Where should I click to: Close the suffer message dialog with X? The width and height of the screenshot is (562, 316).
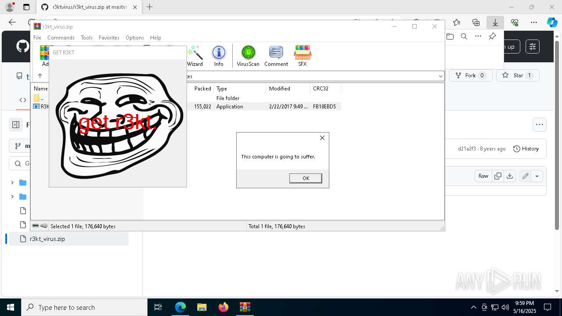pos(322,138)
